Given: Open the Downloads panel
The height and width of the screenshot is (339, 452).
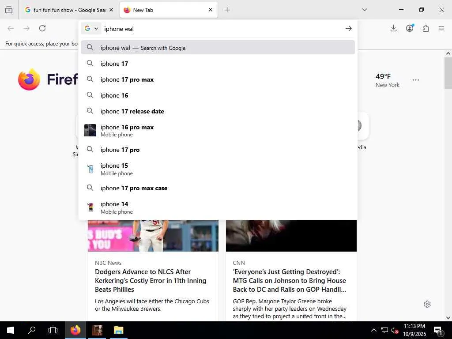Looking at the screenshot, I should click(393, 28).
